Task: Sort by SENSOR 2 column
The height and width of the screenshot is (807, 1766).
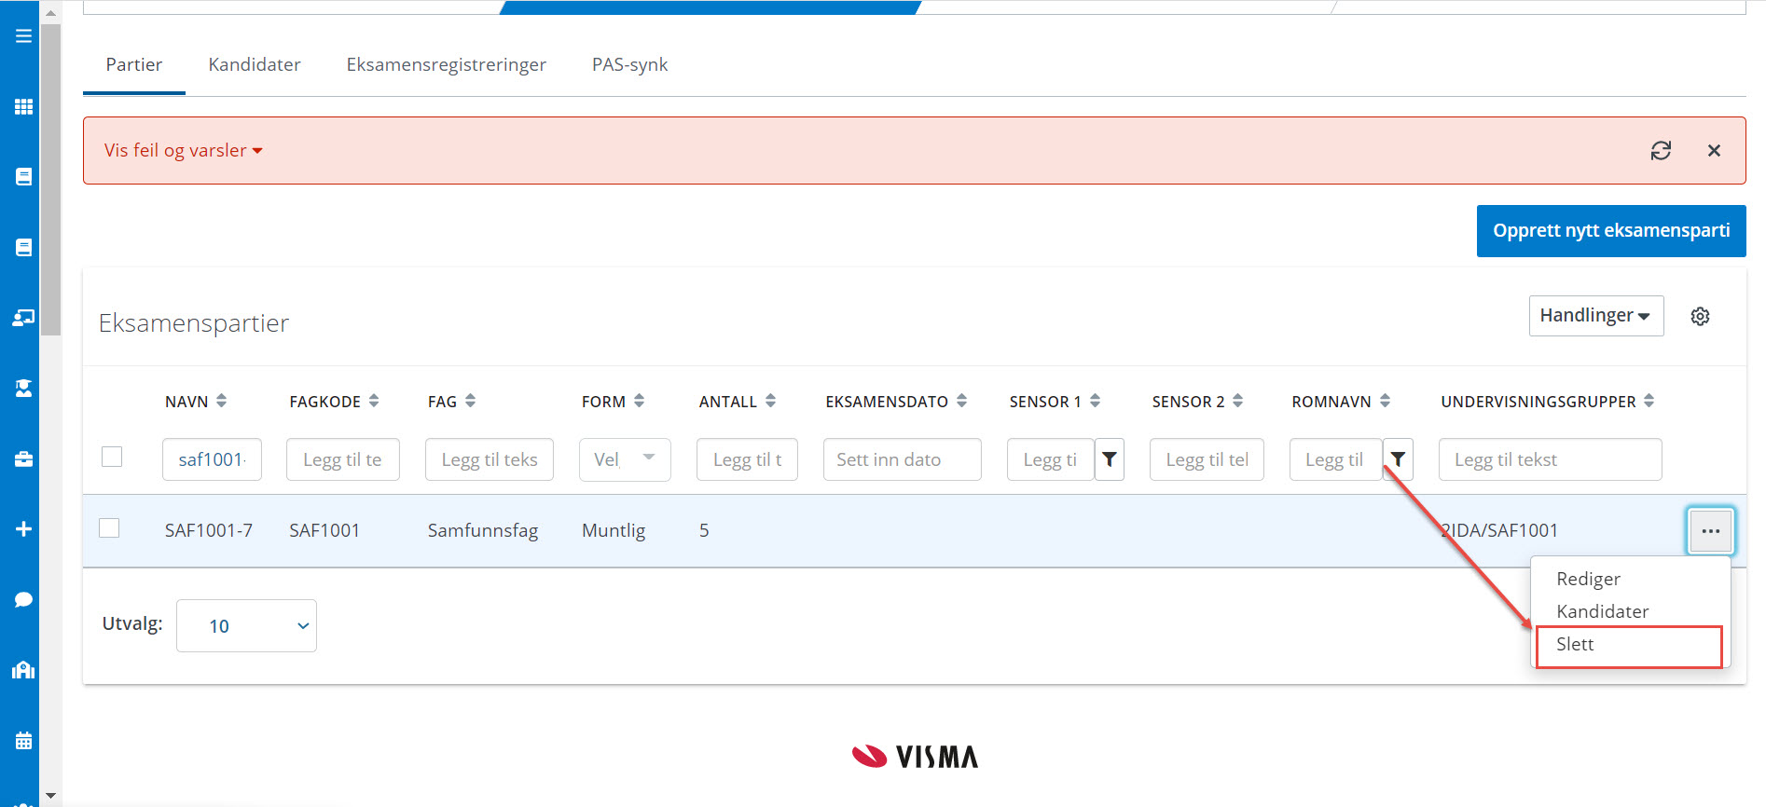Action: [x=1237, y=401]
